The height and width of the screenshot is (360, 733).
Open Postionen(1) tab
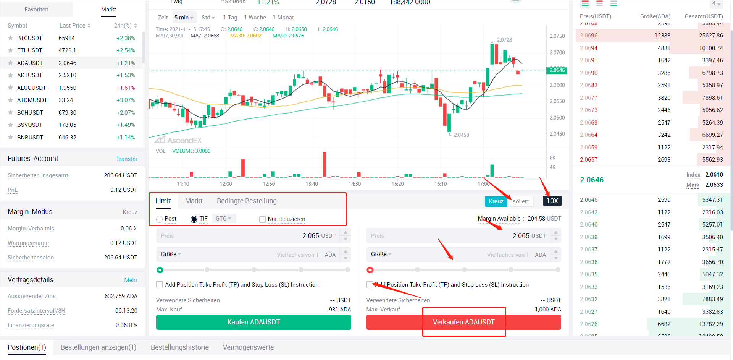27,347
